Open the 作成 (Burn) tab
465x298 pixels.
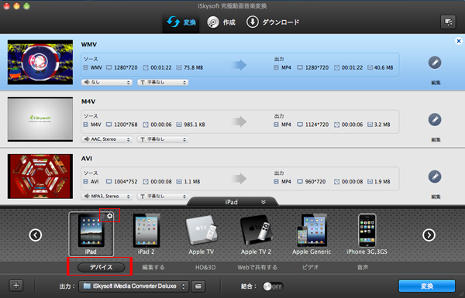click(x=221, y=22)
